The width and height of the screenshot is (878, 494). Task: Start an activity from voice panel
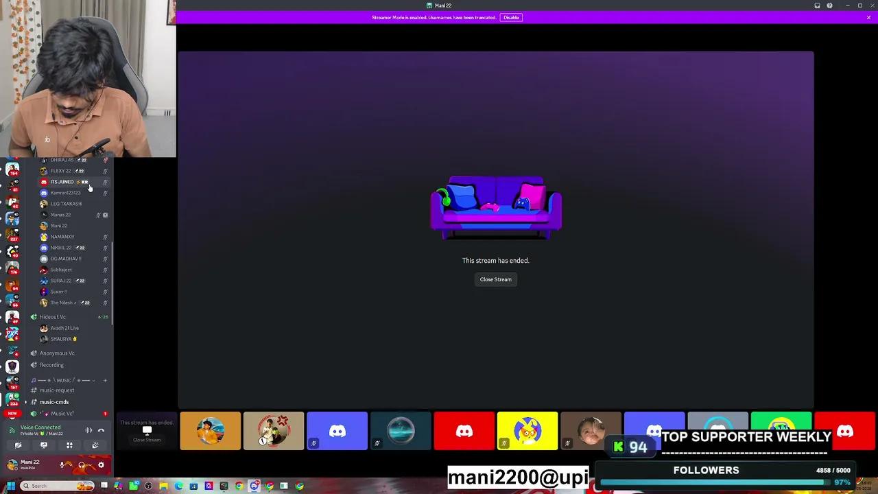[69, 445]
